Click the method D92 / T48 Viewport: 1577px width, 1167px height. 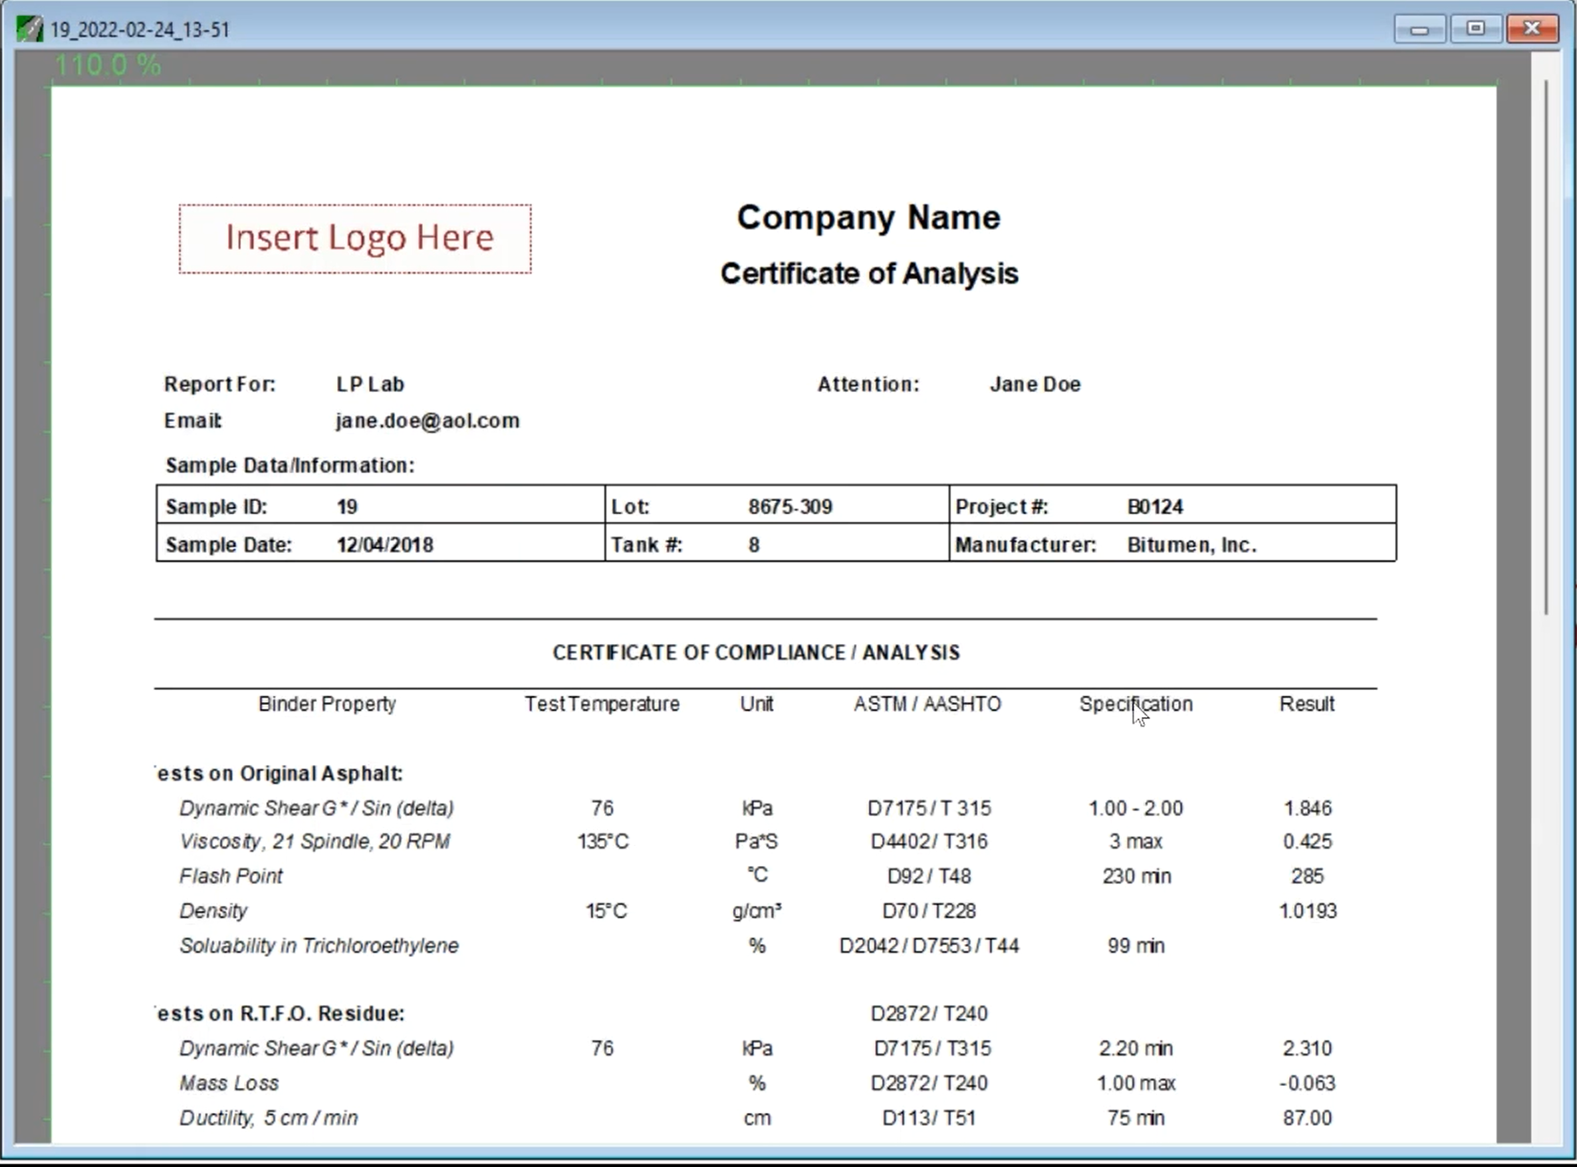[929, 876]
